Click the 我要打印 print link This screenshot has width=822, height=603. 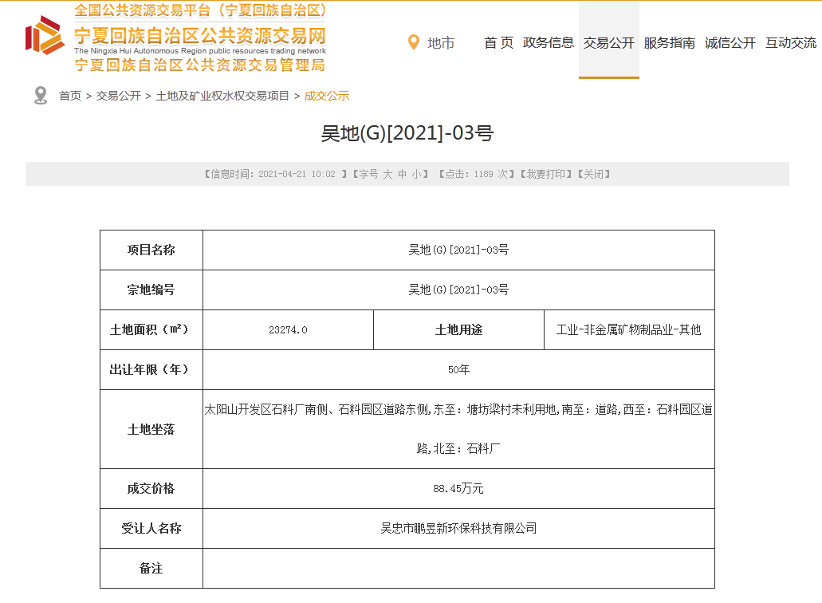[545, 174]
